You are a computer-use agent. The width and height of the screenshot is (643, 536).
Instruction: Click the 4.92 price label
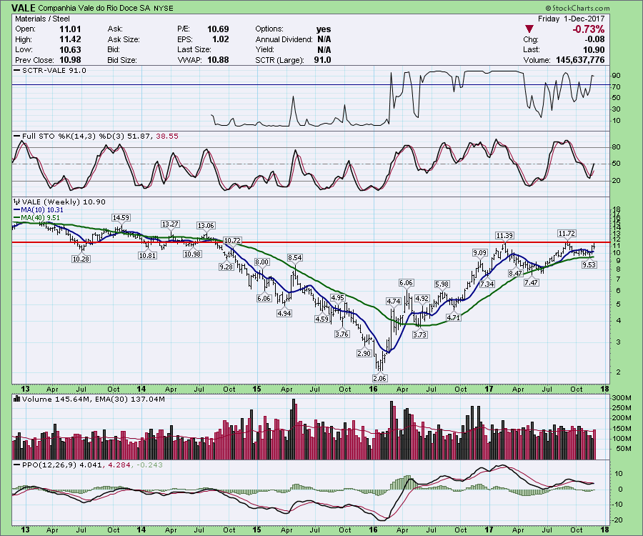[x=422, y=298]
